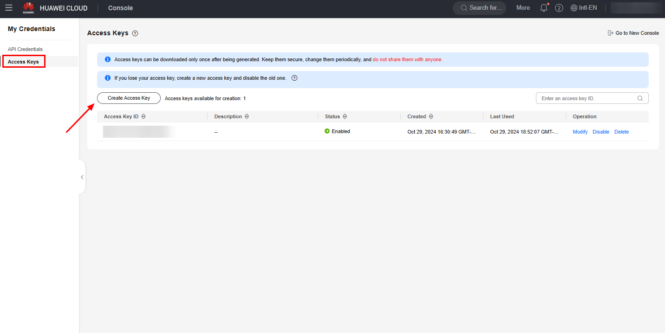
Task: Click help icon after lost access key notice
Action: [294, 78]
